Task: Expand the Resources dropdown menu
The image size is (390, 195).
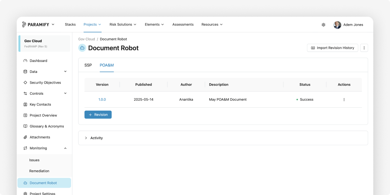Action: [x=212, y=24]
